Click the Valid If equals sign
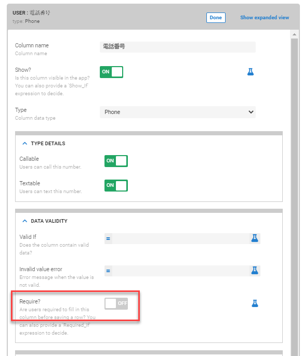 point(108,238)
